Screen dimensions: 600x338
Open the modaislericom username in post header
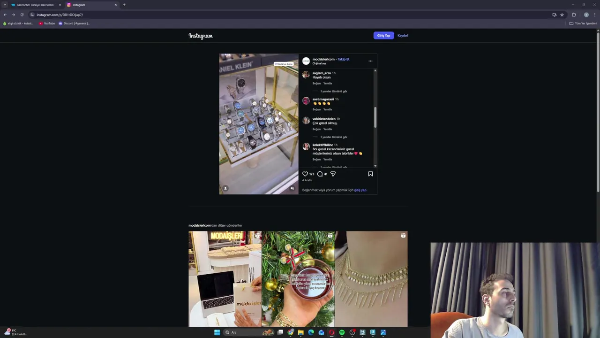(323, 59)
